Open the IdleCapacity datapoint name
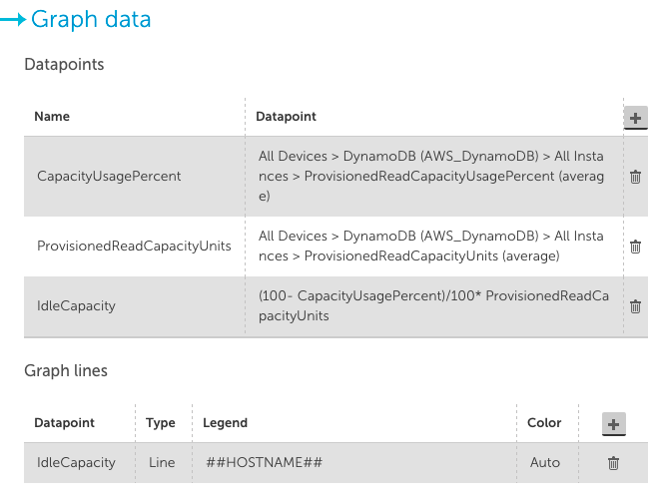The width and height of the screenshot is (657, 499). pyautogui.click(x=76, y=305)
